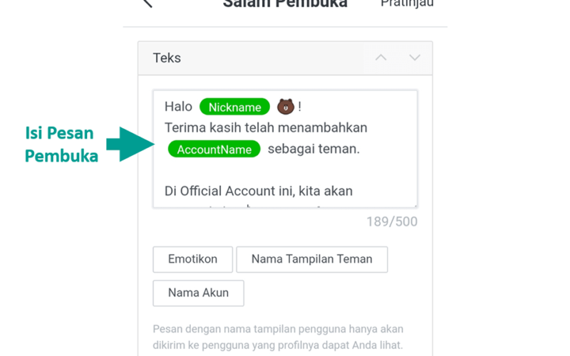Click after 'sebagai teman.' in the message

(361, 149)
